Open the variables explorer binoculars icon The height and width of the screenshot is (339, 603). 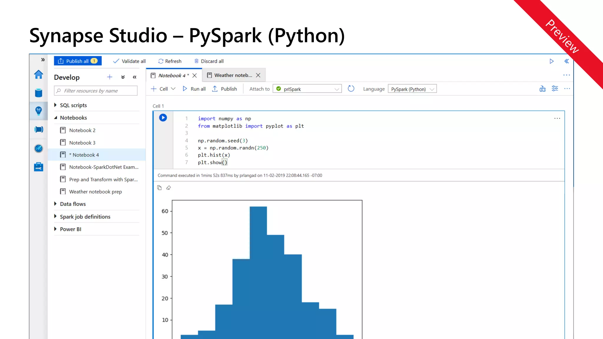(x=542, y=89)
